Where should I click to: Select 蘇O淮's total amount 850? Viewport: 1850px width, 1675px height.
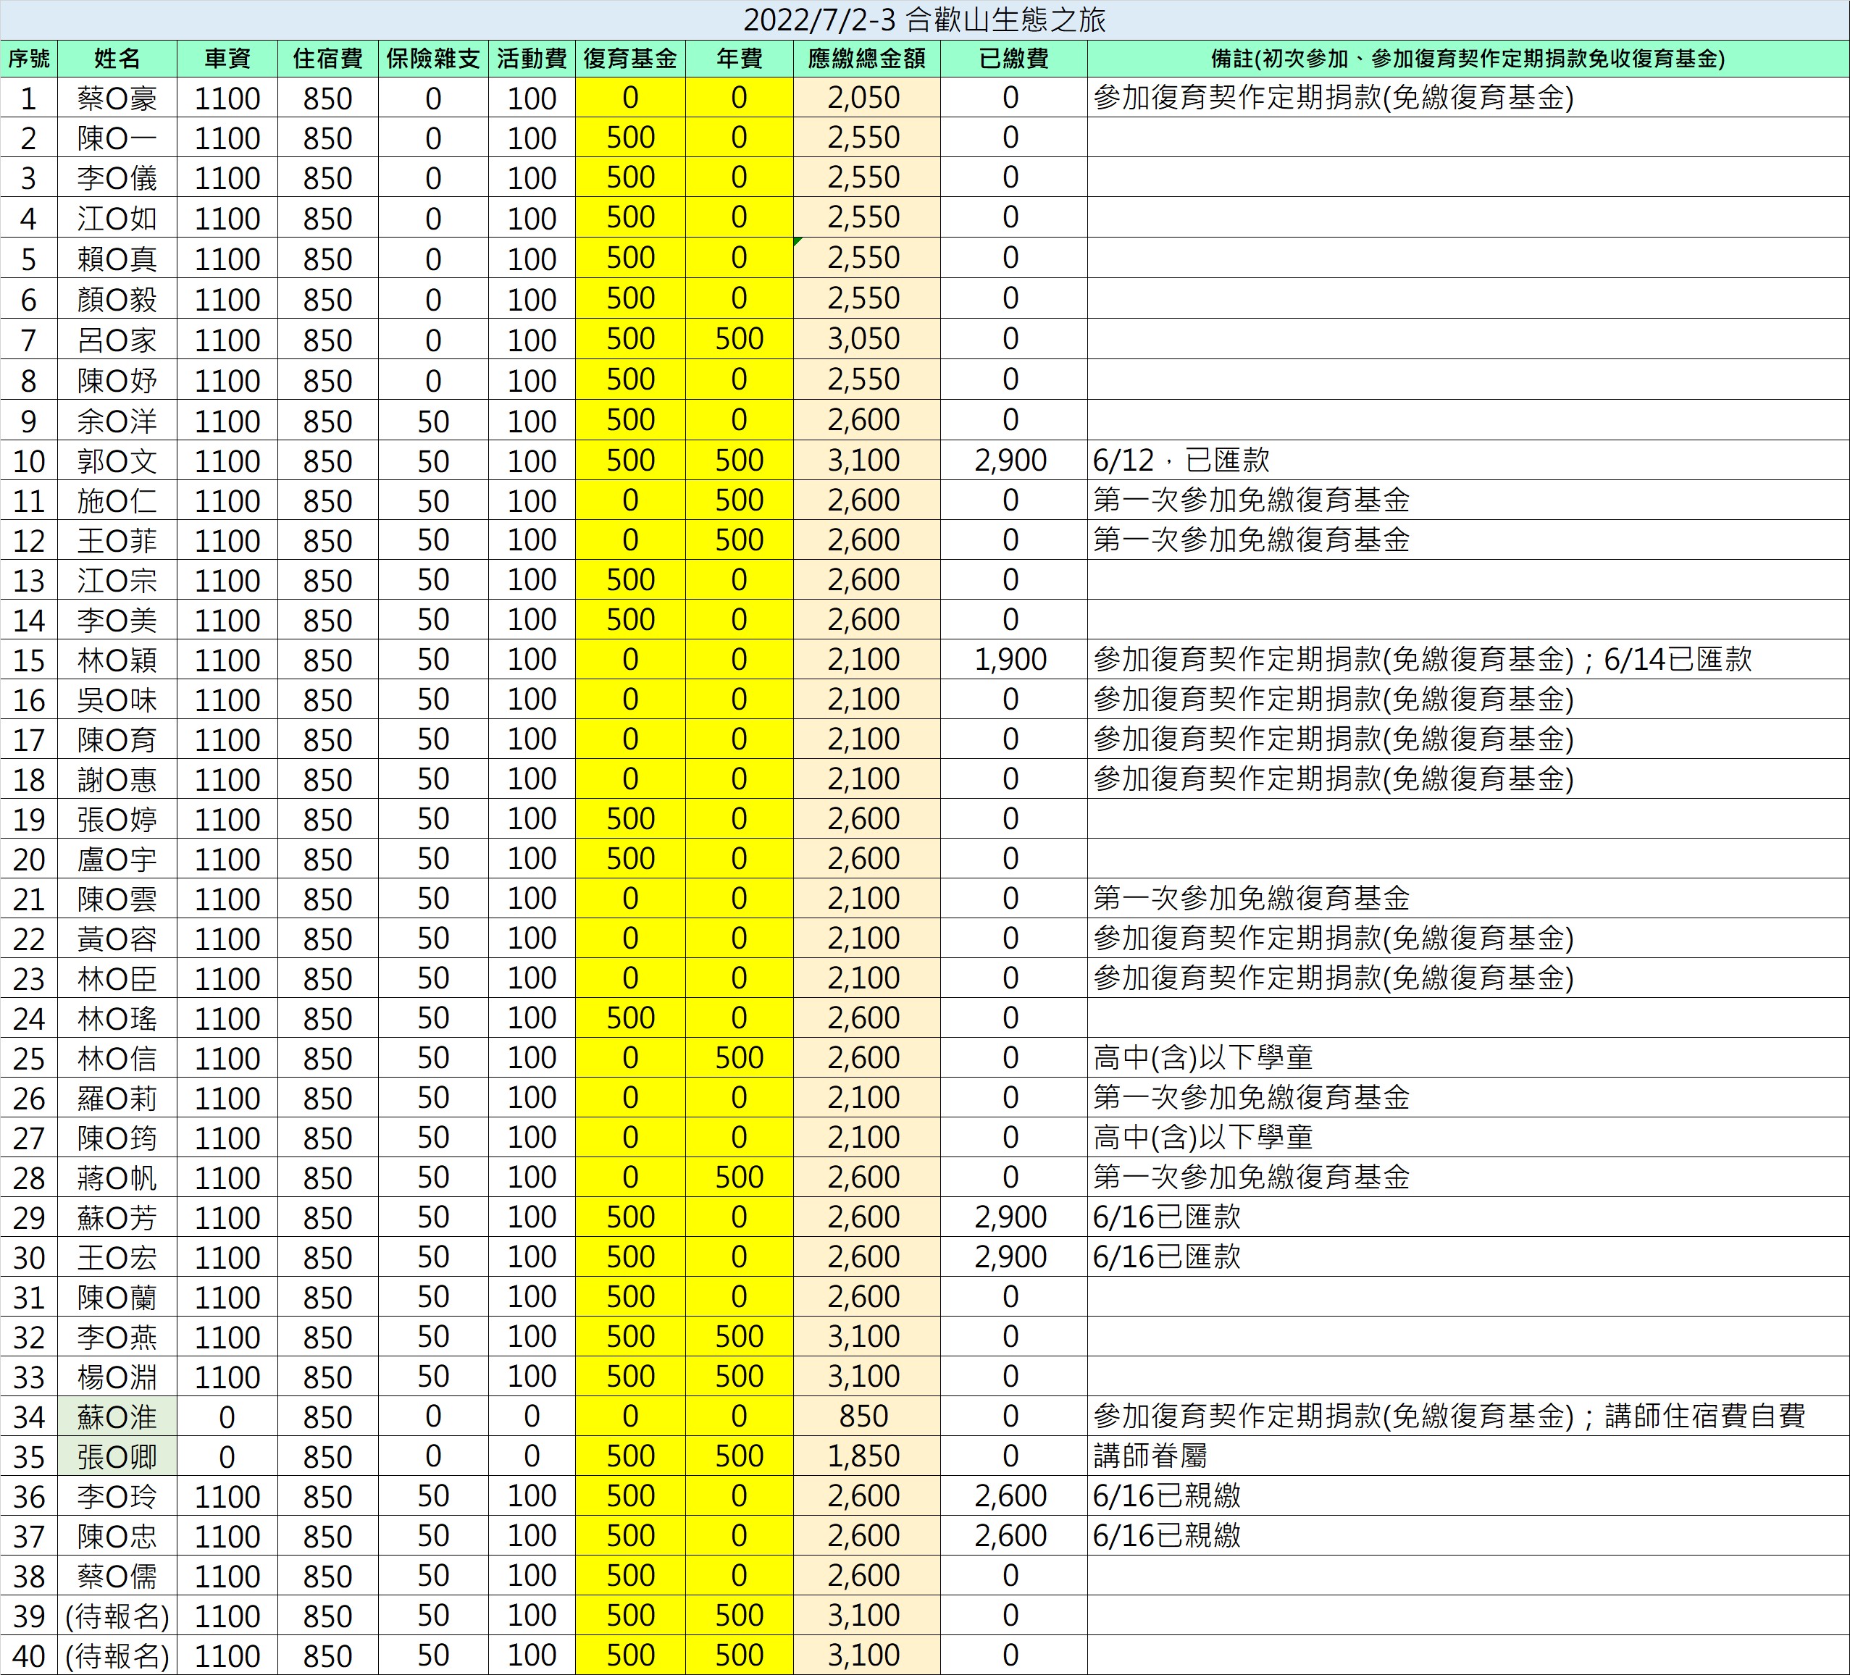click(x=867, y=1416)
